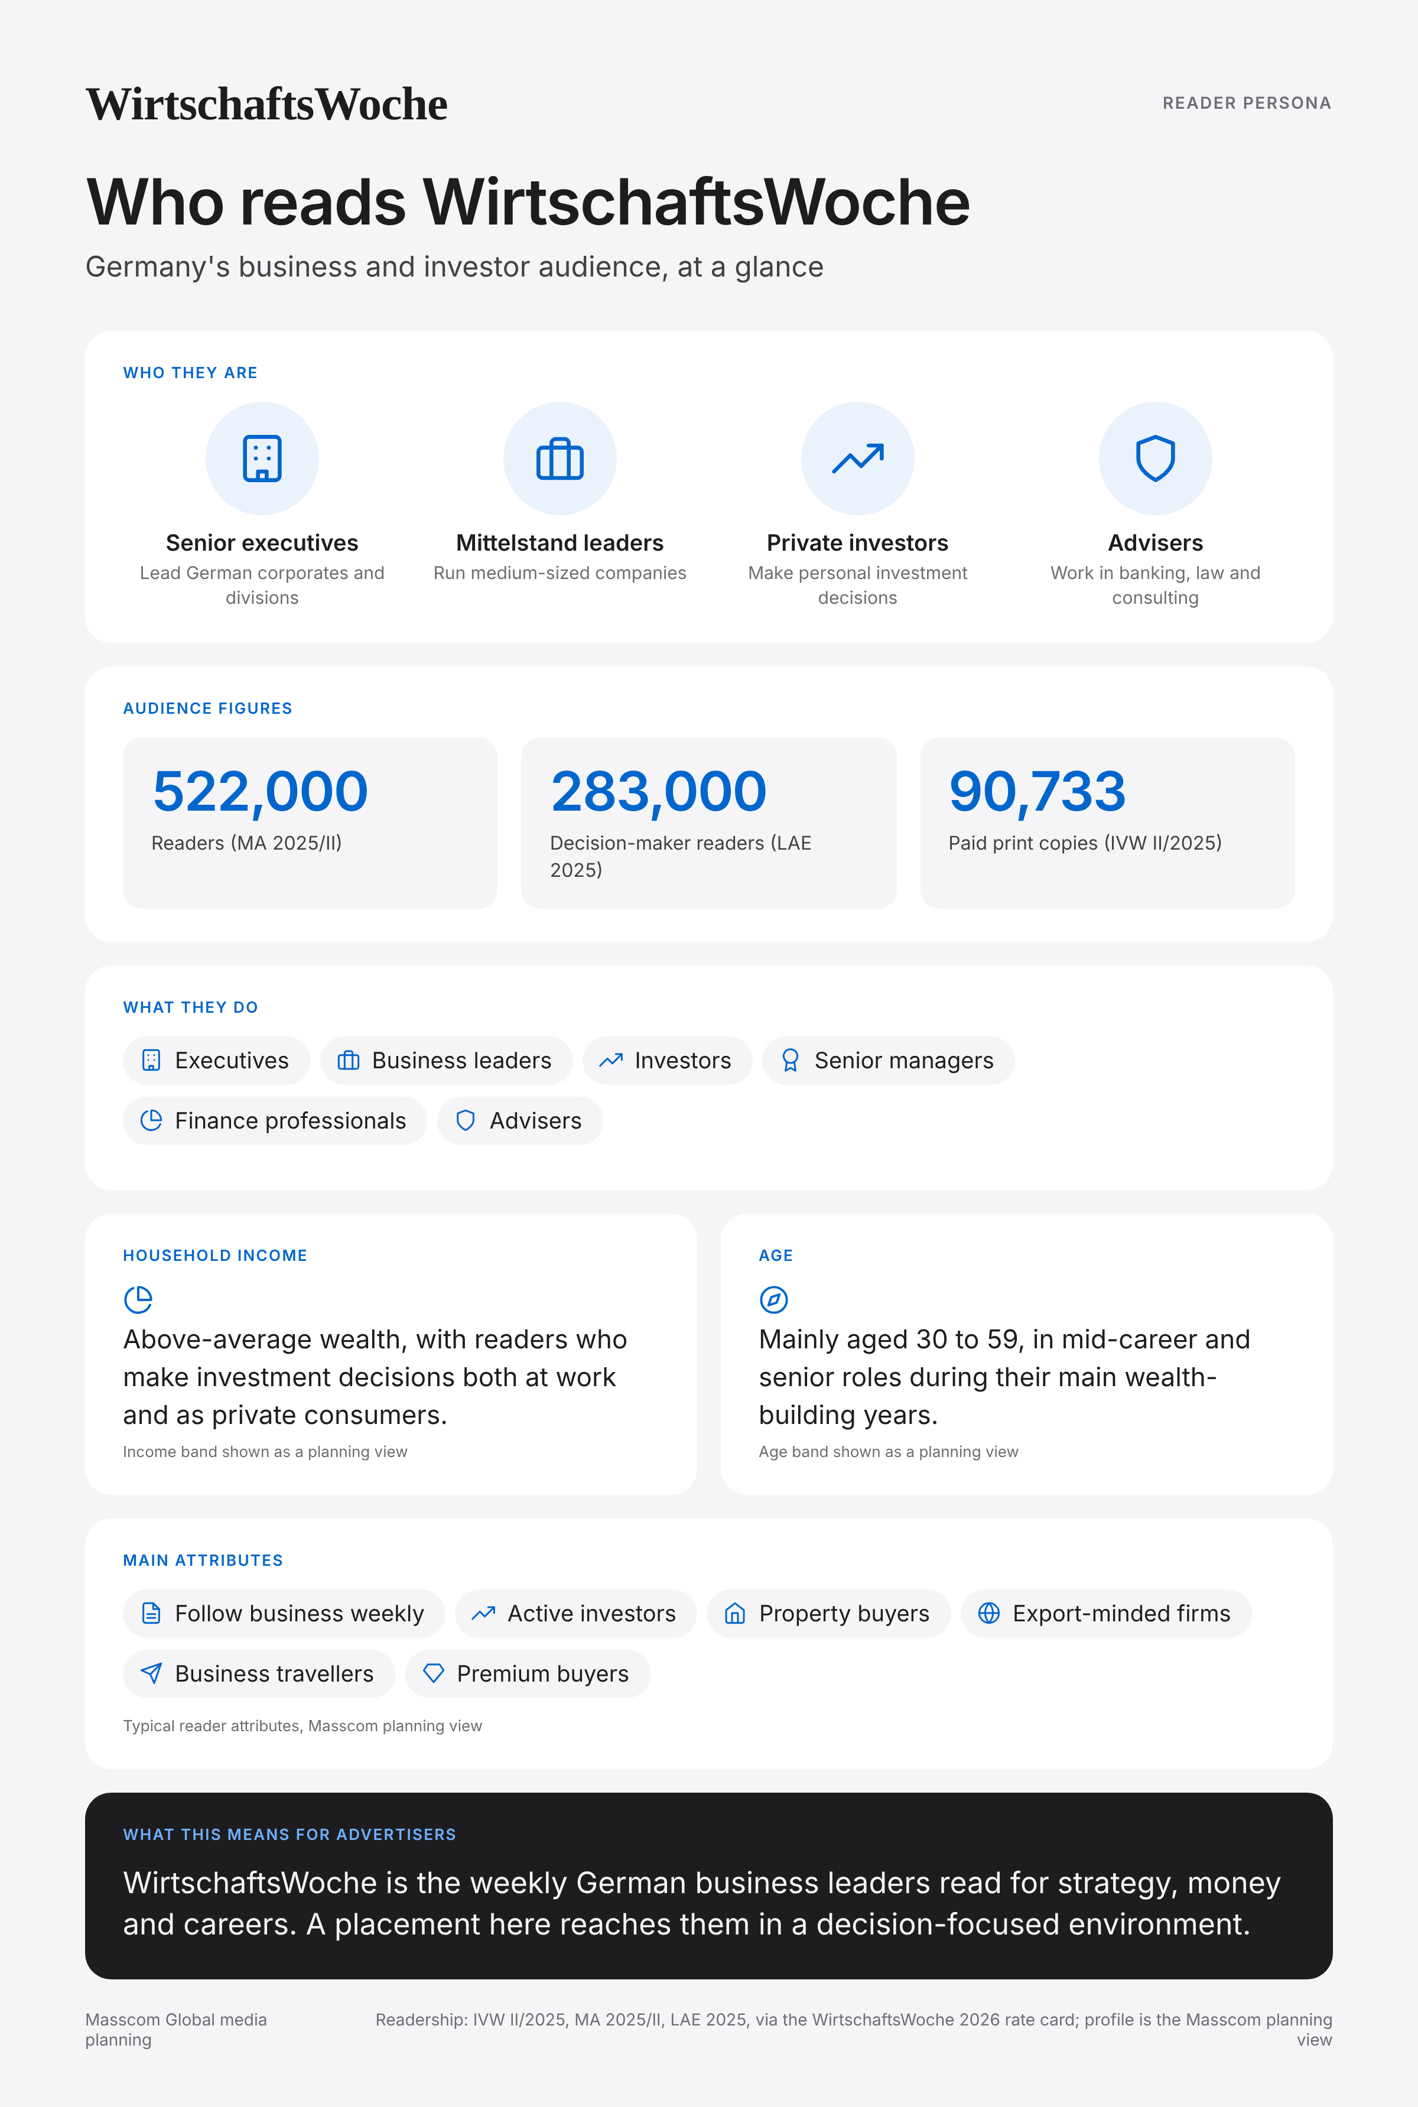1418x2107 pixels.
Task: Click the briefcase icon above Mittelstand leaders
Action: tap(560, 459)
